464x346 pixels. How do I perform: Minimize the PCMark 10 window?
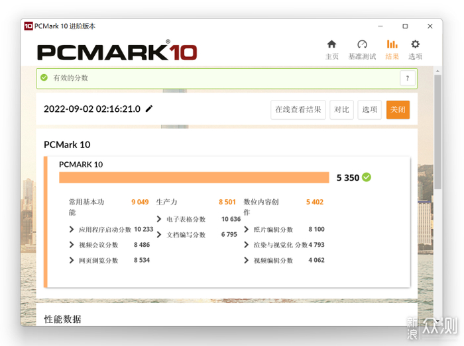point(380,26)
